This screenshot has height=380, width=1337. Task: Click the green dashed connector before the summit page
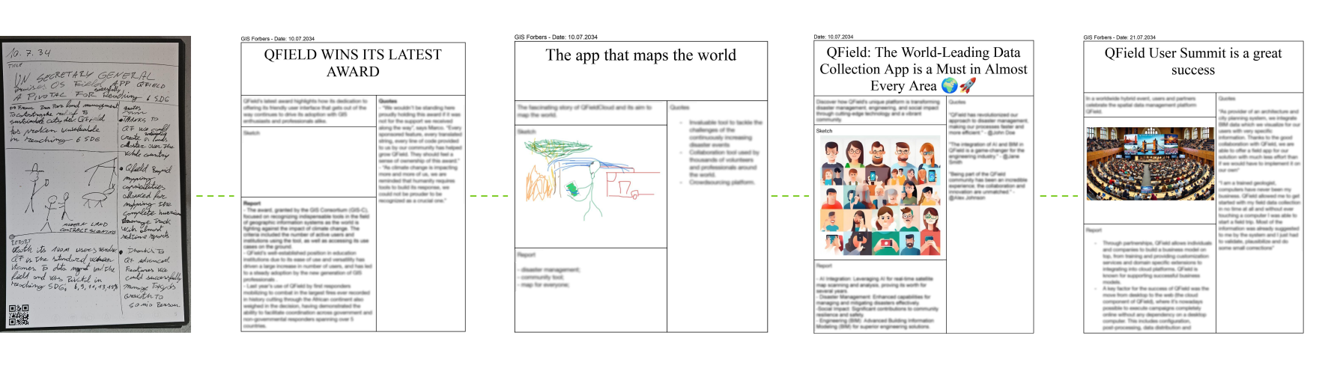point(1058,196)
